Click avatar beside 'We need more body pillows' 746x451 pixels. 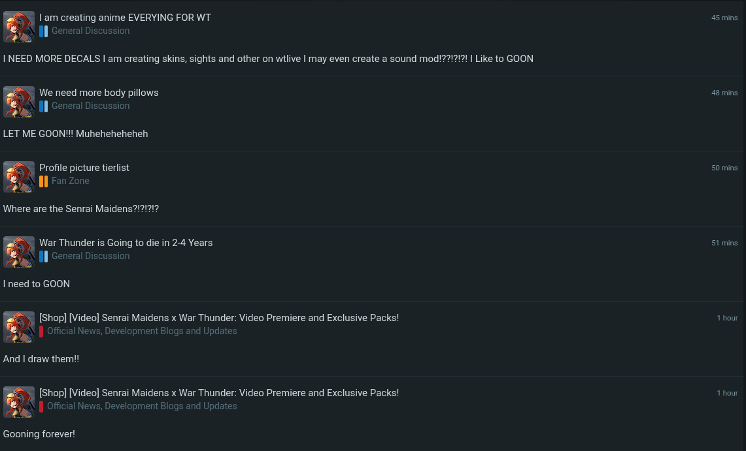coord(19,102)
